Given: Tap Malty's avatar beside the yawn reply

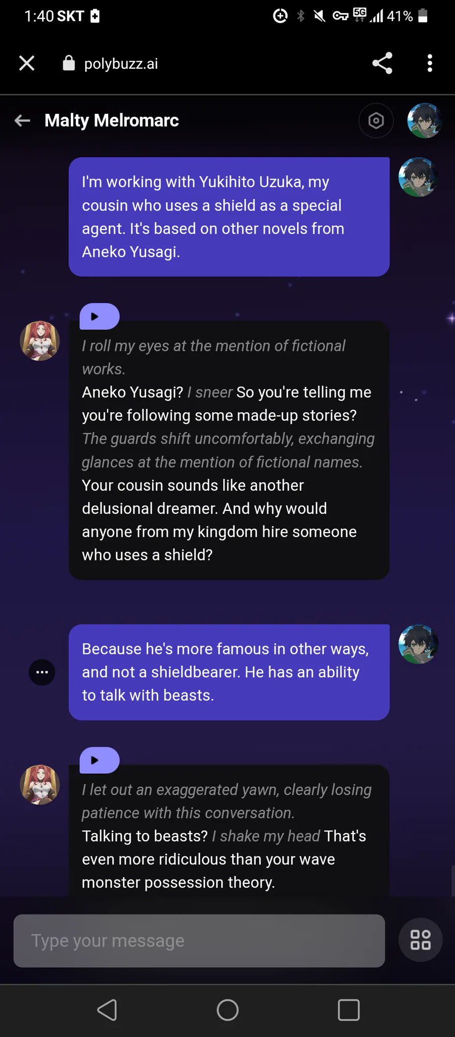Looking at the screenshot, I should pos(39,785).
